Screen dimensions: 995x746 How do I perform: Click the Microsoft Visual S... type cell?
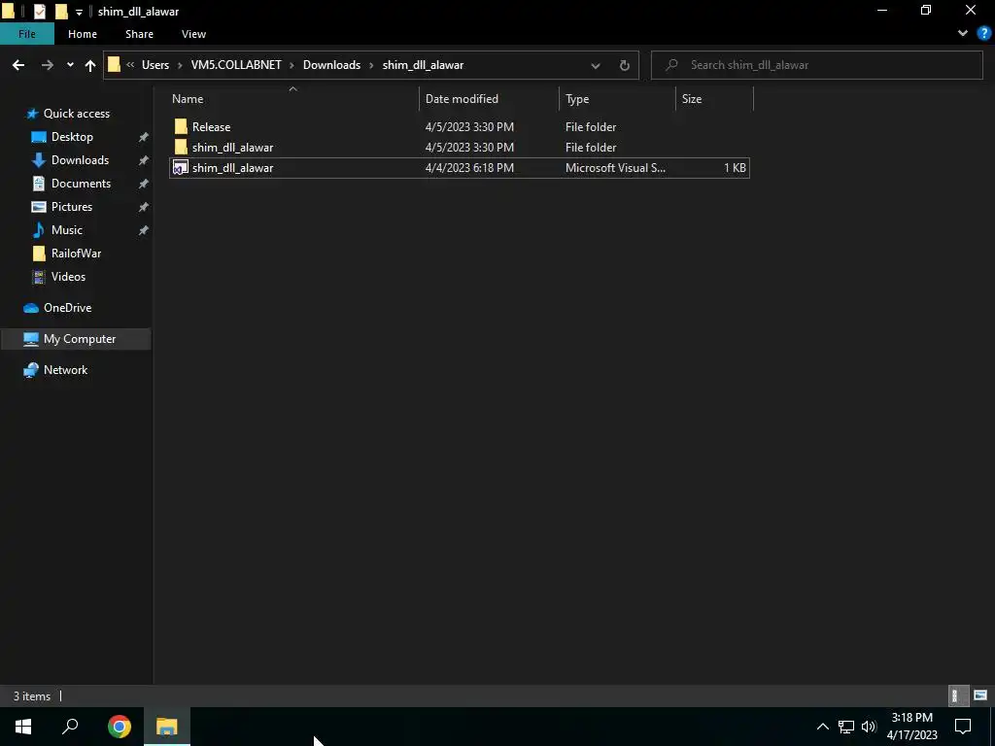(x=615, y=167)
